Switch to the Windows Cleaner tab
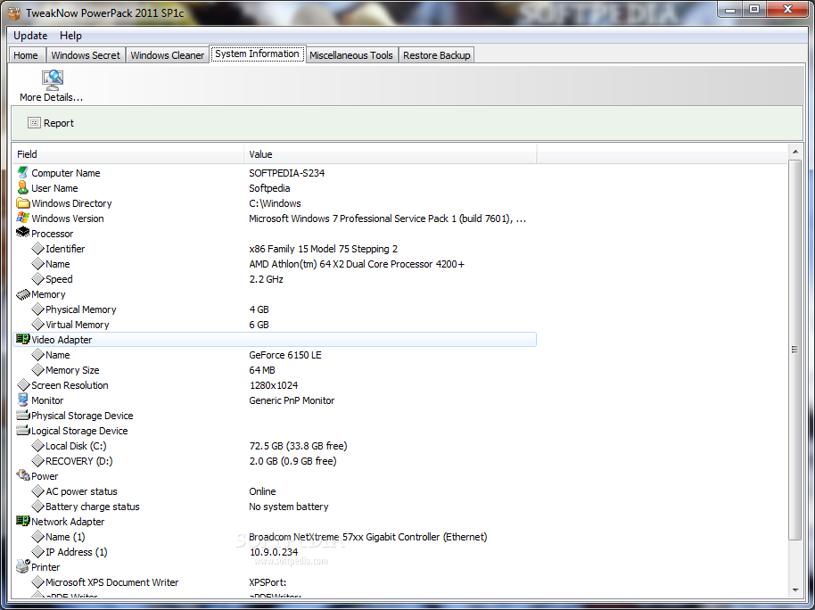 coord(168,55)
